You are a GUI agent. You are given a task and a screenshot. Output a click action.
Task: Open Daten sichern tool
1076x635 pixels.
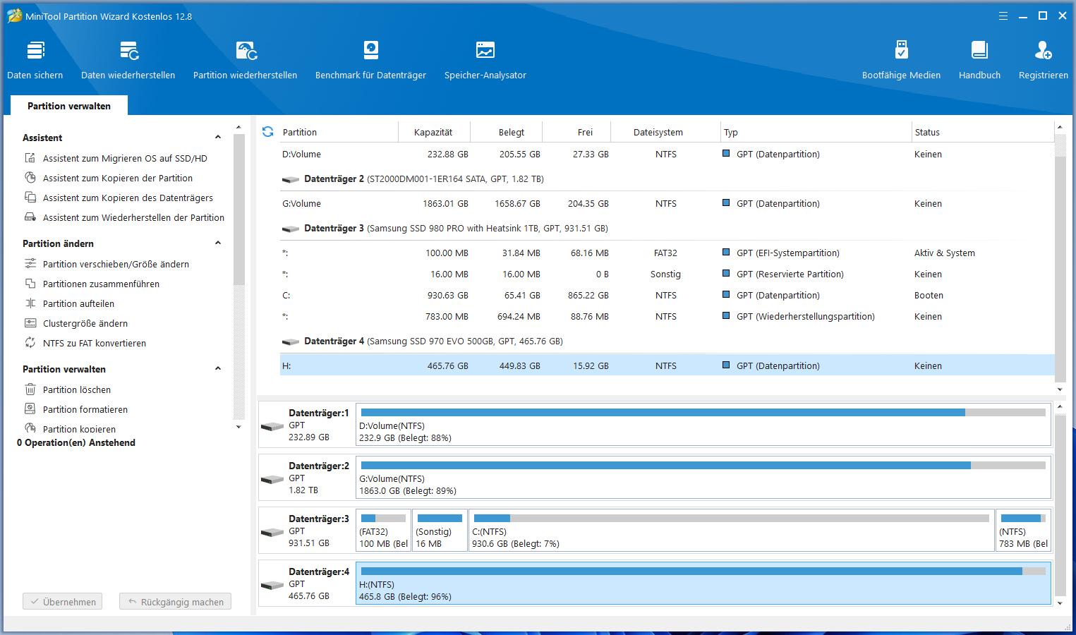(x=35, y=61)
